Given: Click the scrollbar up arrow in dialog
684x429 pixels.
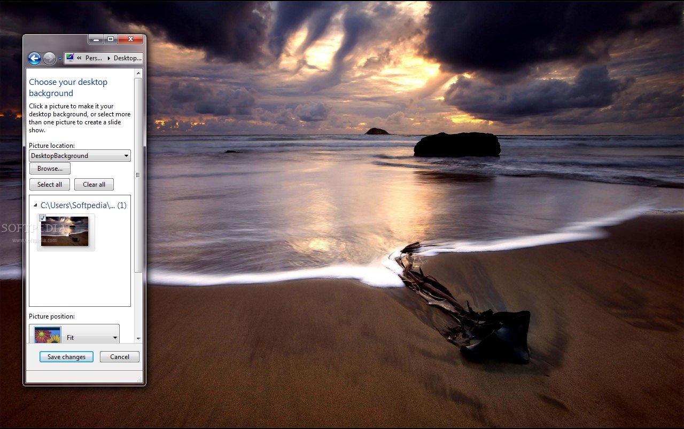Looking at the screenshot, I should pos(138,73).
